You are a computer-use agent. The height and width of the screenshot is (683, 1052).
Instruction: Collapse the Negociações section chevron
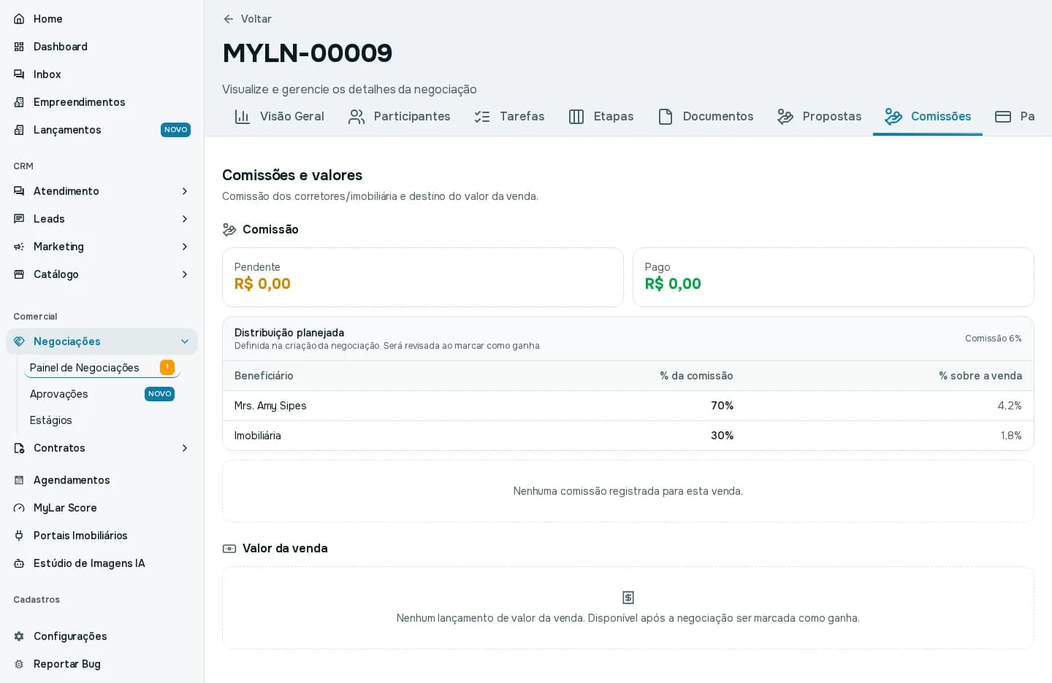click(185, 341)
